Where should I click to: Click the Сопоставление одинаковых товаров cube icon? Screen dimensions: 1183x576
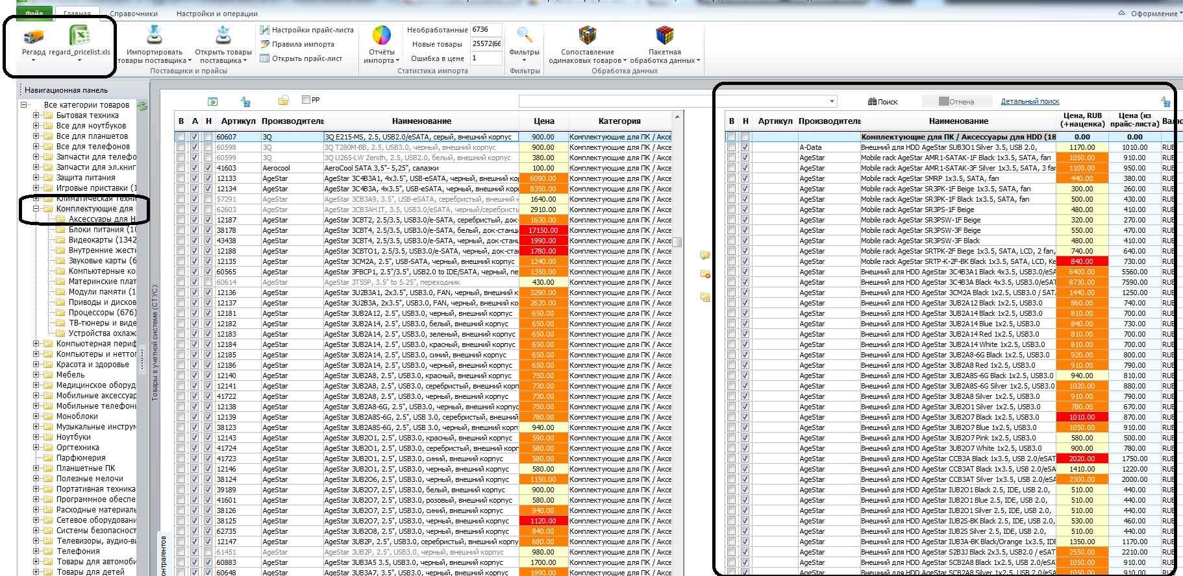click(x=588, y=35)
